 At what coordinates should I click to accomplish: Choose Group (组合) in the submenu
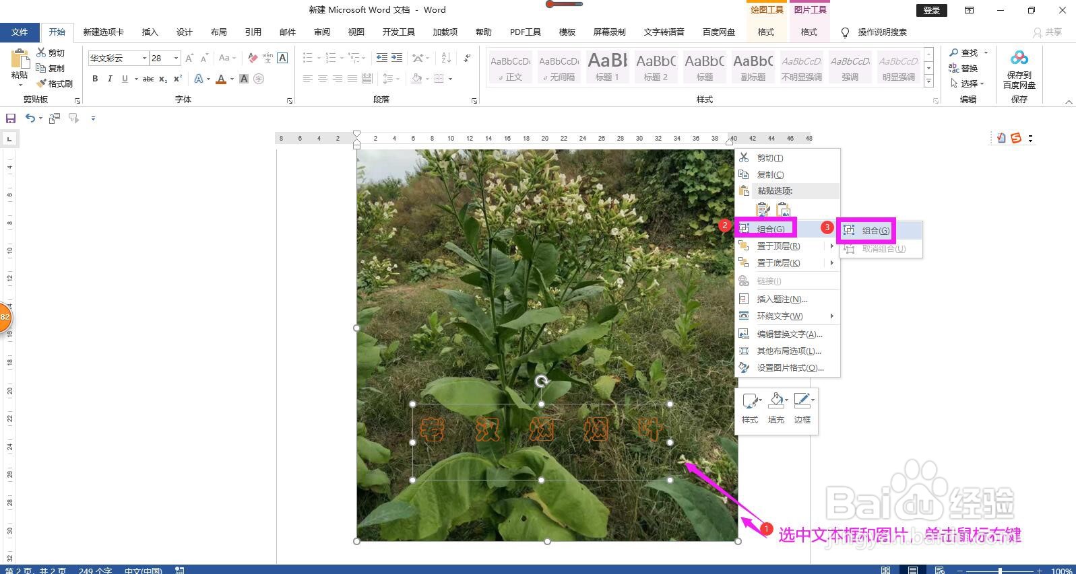(881, 231)
